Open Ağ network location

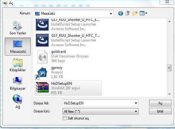coord(18,102)
